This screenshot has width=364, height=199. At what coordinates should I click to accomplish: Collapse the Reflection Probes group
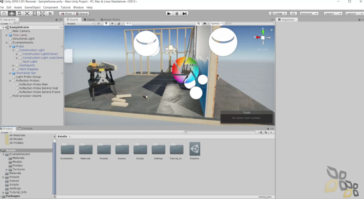point(10,81)
